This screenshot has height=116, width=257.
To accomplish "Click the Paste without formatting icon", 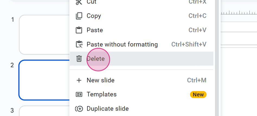I will click(79, 45).
